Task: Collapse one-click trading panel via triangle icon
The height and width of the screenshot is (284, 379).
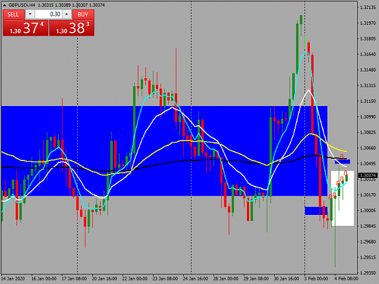Action: tap(4, 5)
